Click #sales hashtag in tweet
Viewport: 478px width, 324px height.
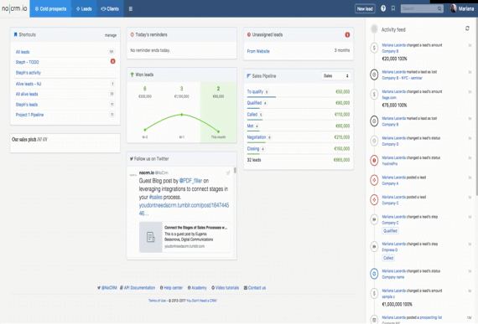155,197
